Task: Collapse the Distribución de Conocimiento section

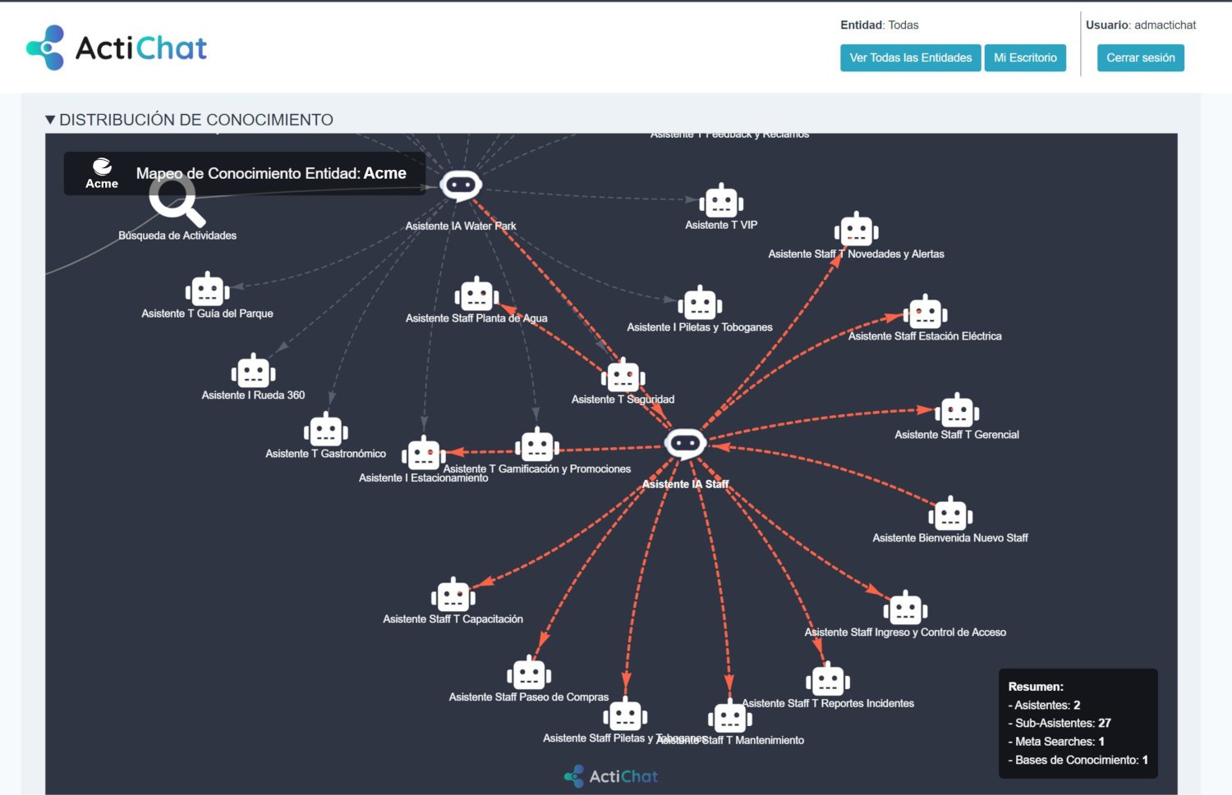Action: (51, 120)
